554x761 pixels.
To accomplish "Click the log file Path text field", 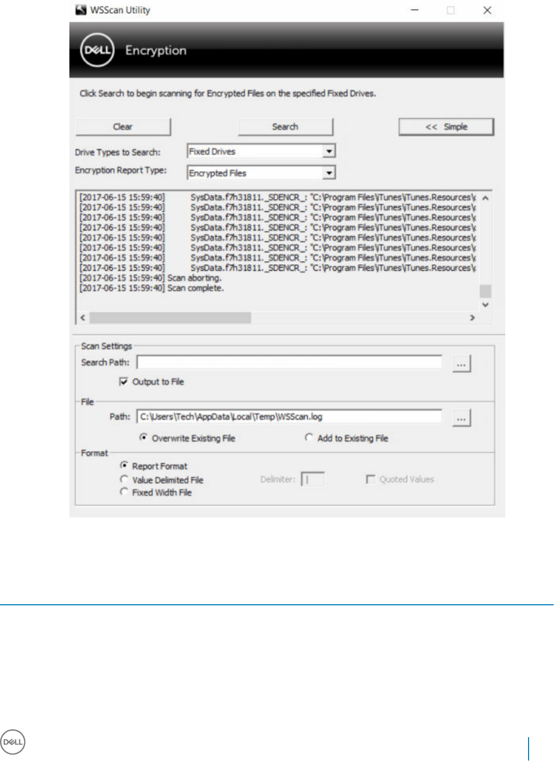I will [x=289, y=416].
